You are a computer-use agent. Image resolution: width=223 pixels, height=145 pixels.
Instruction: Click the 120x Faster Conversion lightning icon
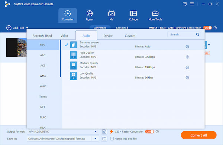111,132
